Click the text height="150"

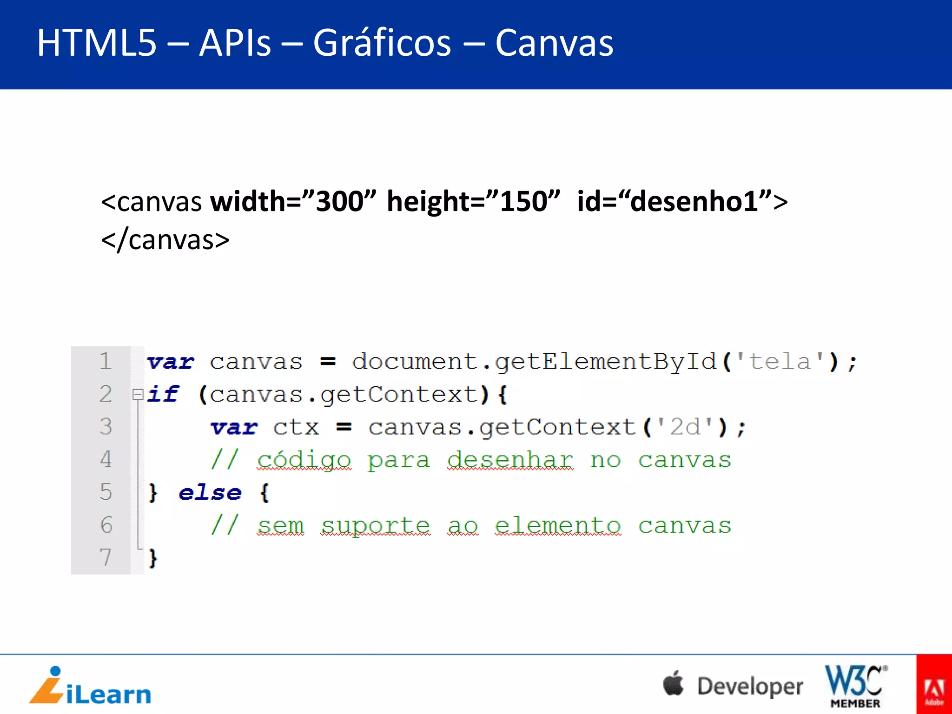pos(473,202)
